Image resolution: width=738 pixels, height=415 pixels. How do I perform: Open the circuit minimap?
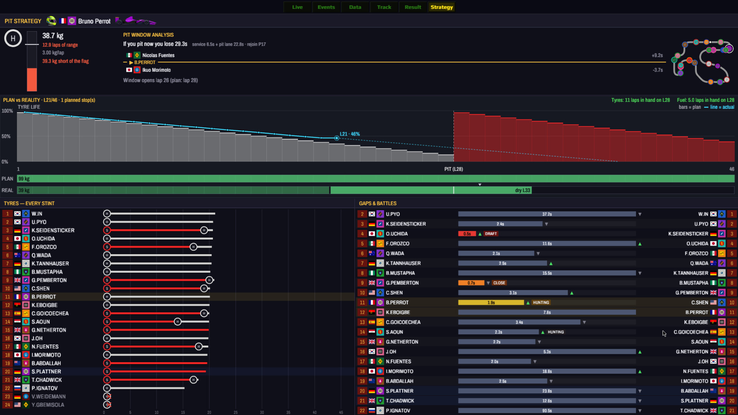[703, 62]
